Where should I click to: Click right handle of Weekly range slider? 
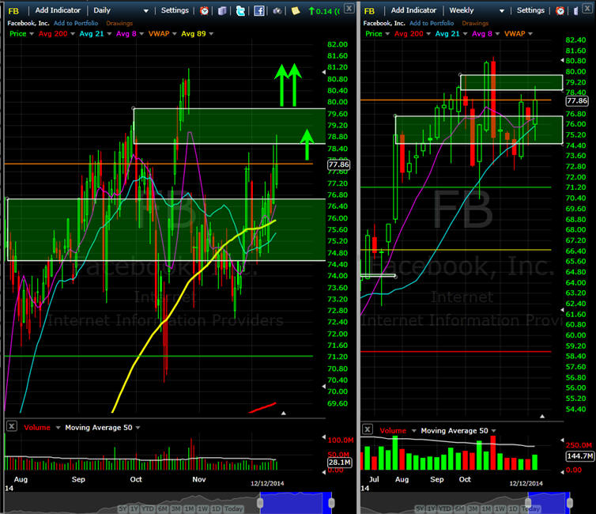569,503
